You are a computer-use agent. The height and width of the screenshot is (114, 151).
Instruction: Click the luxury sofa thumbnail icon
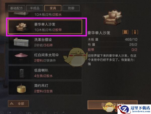pyautogui.click(x=21, y=27)
